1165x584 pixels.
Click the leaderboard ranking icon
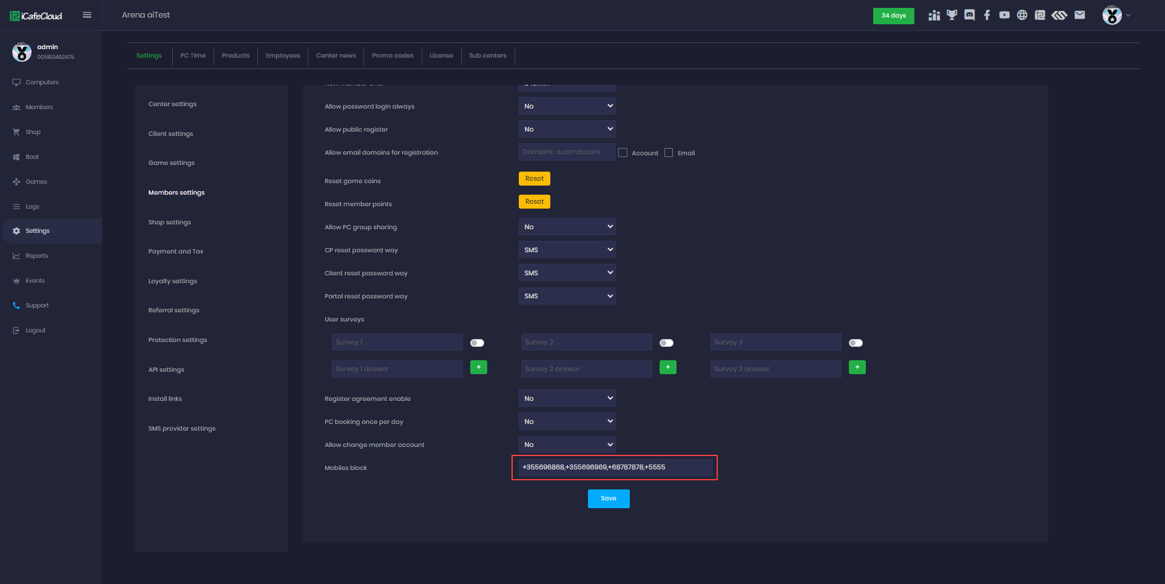point(934,15)
